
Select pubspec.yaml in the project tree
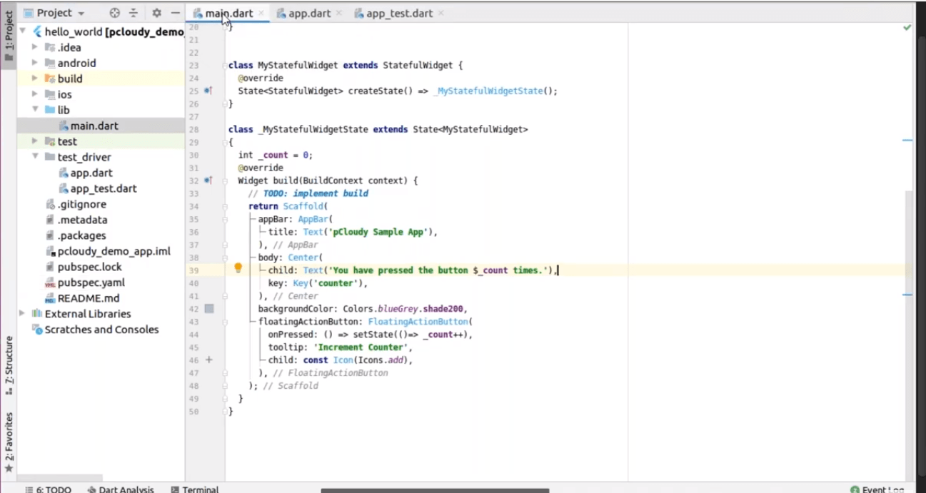click(x=89, y=283)
